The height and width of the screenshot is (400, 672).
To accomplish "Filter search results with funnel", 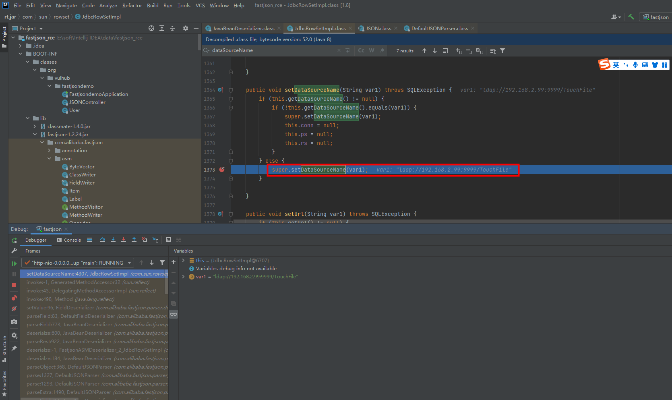I will (502, 51).
